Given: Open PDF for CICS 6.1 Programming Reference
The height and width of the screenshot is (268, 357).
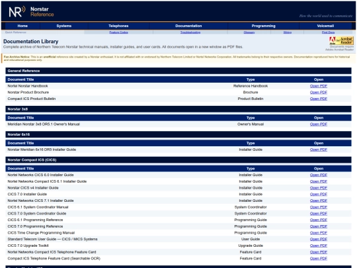Looking at the screenshot, I should [319, 220].
